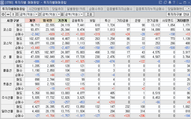This screenshot has width=191, height=119.
Task: Select the 코스피 market row label
Action: click(7, 30)
